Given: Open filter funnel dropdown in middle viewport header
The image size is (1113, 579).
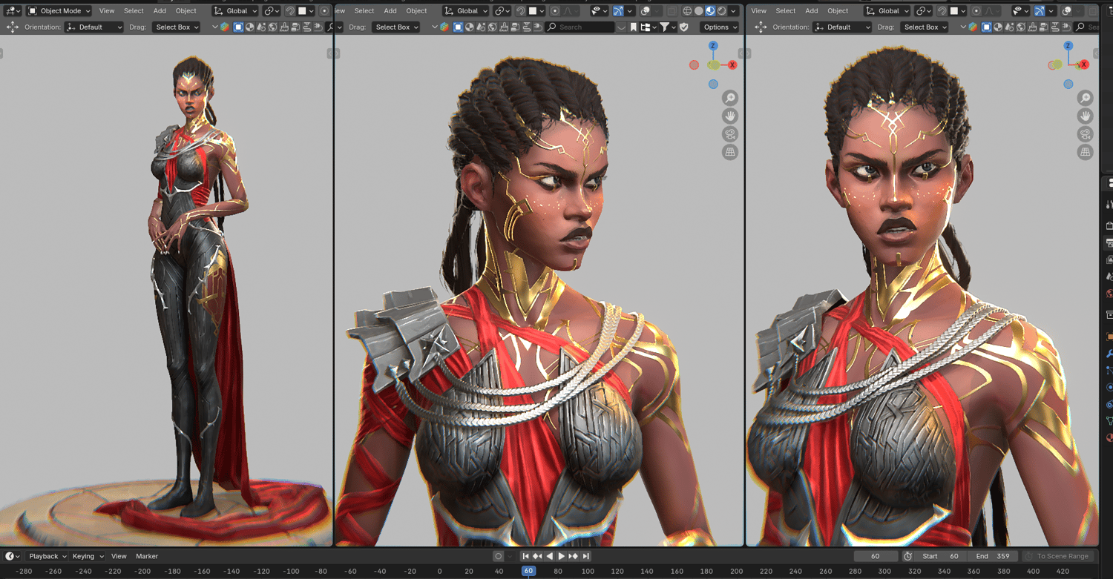Looking at the screenshot, I should click(667, 27).
